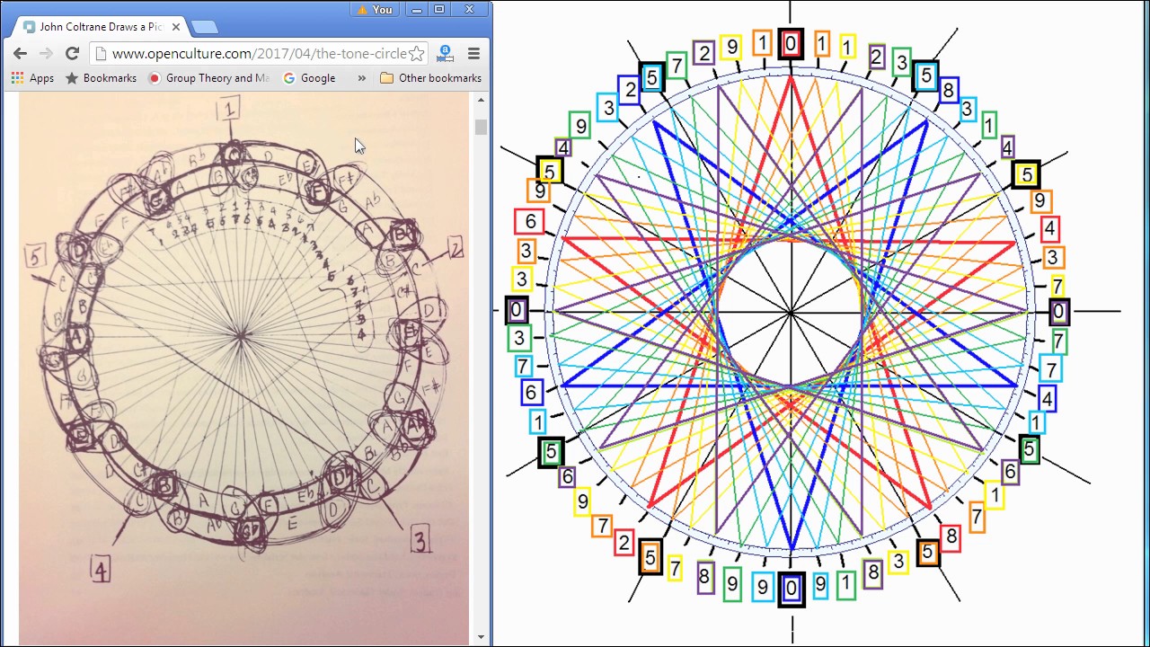This screenshot has width=1150, height=647.
Task: Click the vertical scrollbar thumb
Action: [481, 127]
